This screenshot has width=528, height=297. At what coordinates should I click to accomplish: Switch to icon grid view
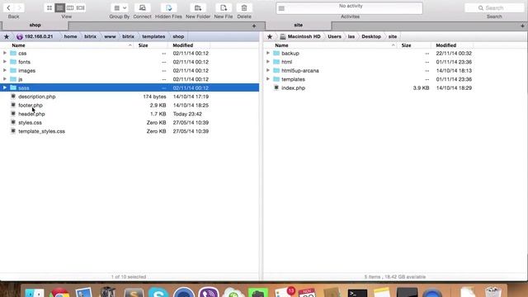pos(49,7)
